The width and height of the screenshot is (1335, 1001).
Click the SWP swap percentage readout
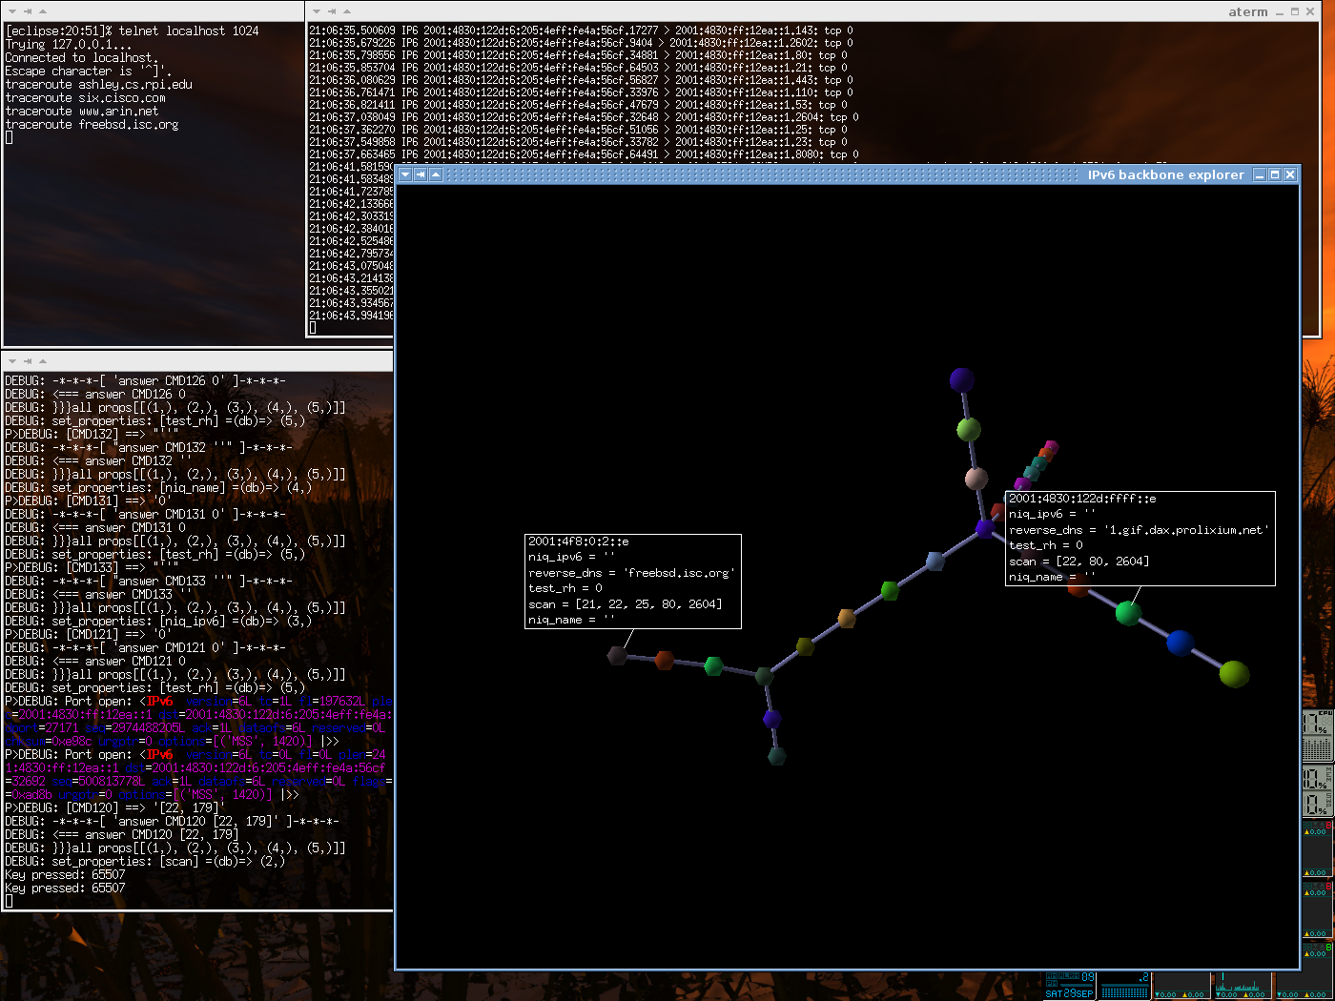[x=1318, y=804]
